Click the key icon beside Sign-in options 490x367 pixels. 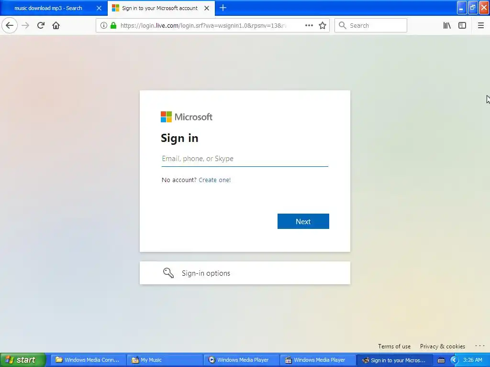(x=168, y=273)
